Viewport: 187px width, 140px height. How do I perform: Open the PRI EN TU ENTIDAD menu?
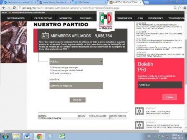click(x=43, y=18)
